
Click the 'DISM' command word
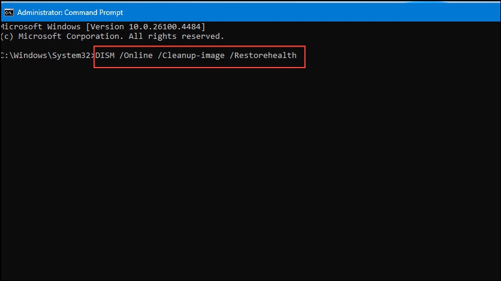pyautogui.click(x=105, y=56)
